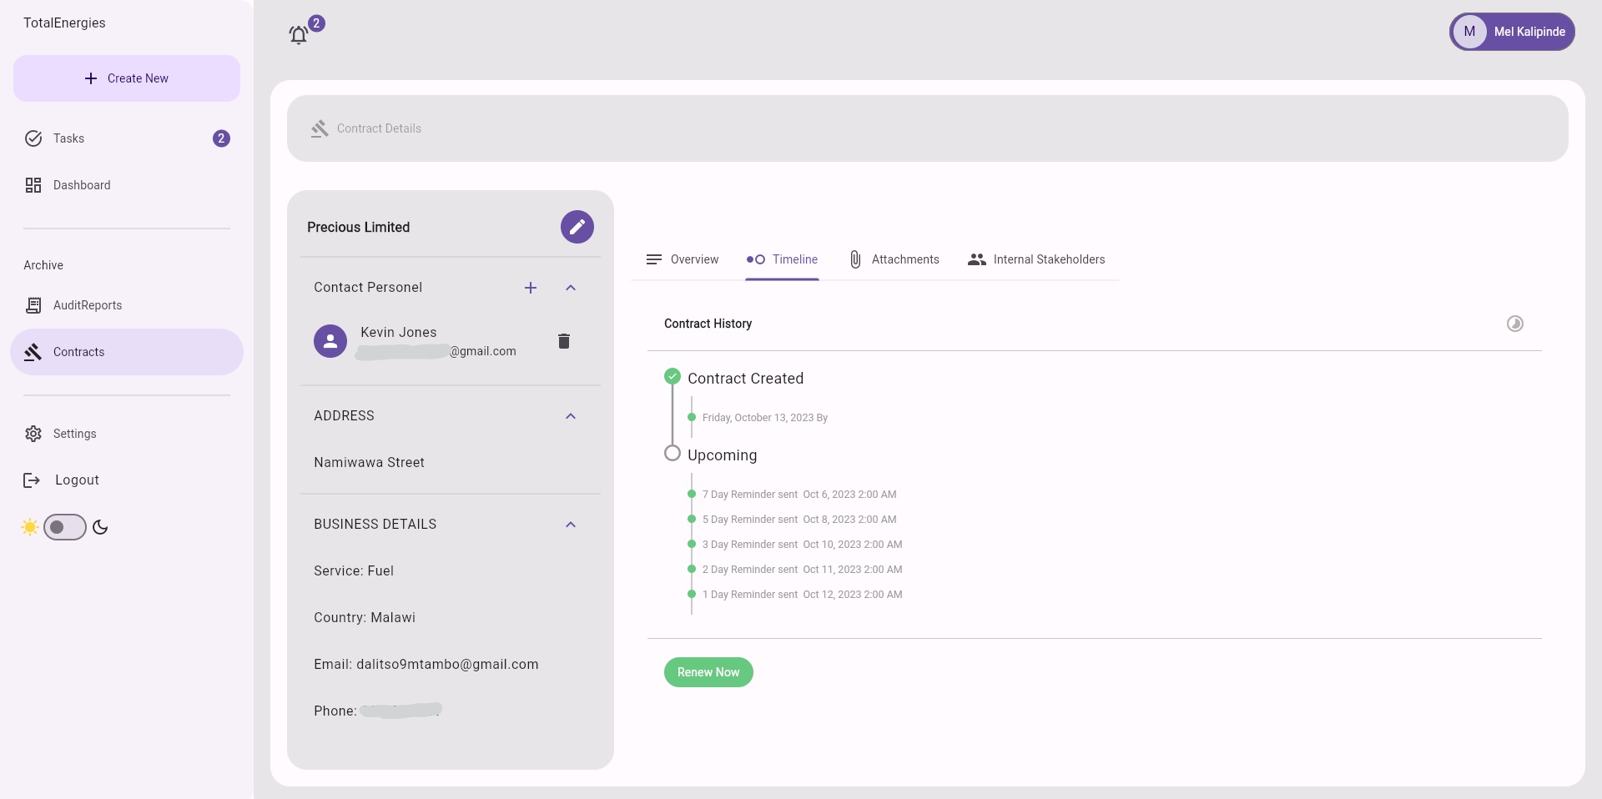Add new contact personnel with plus icon
The width and height of the screenshot is (1602, 799).
(531, 288)
